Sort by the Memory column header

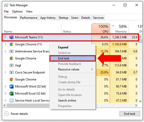click(x=119, y=28)
